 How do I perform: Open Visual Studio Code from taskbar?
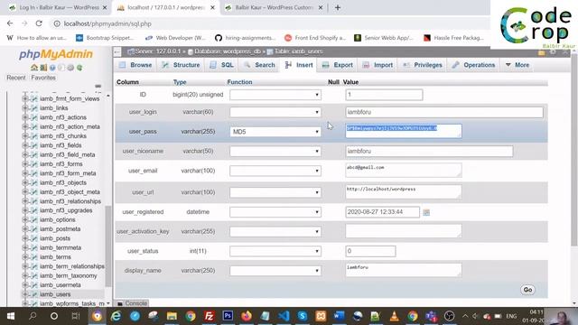coord(284,316)
